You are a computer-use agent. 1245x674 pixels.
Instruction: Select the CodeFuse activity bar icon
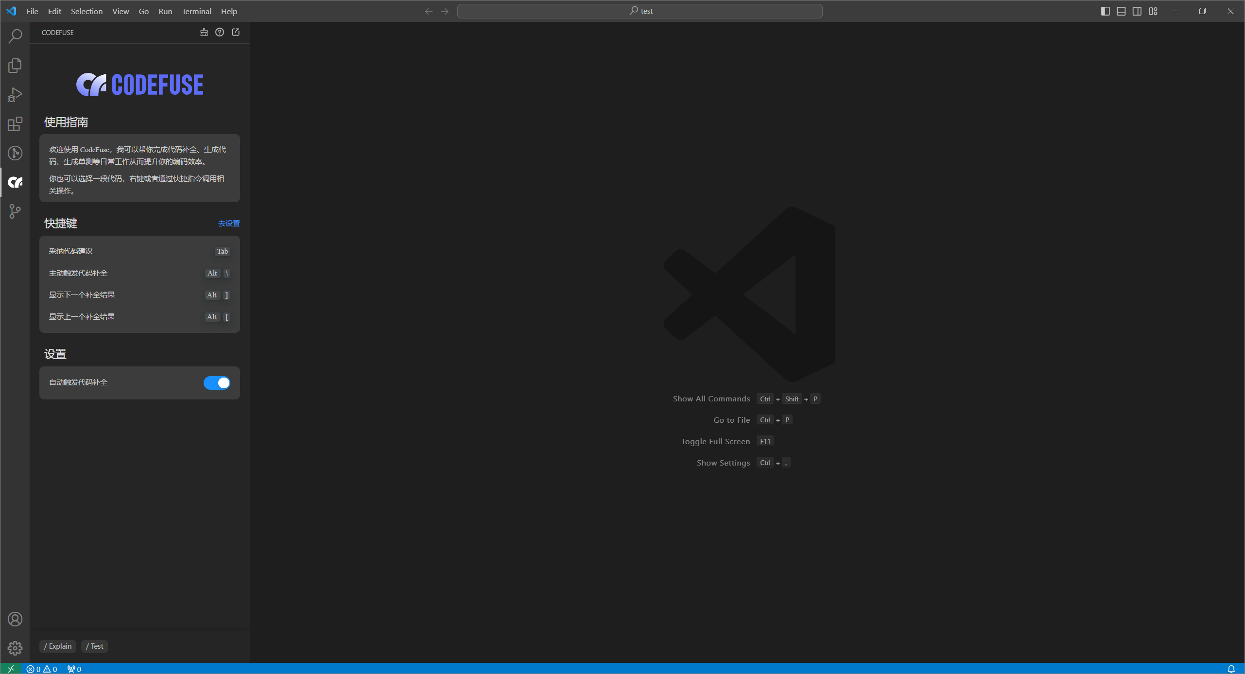[15, 182]
